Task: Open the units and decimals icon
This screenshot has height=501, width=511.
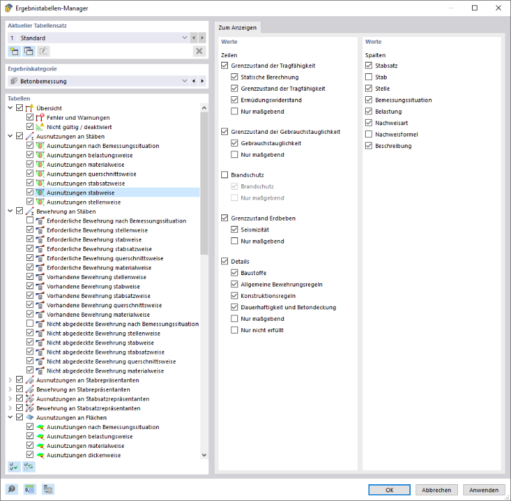Action: tap(30, 490)
